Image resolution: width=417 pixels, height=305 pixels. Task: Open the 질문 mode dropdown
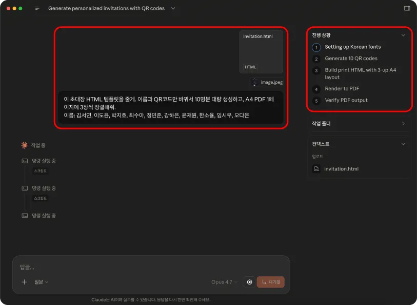(x=41, y=282)
